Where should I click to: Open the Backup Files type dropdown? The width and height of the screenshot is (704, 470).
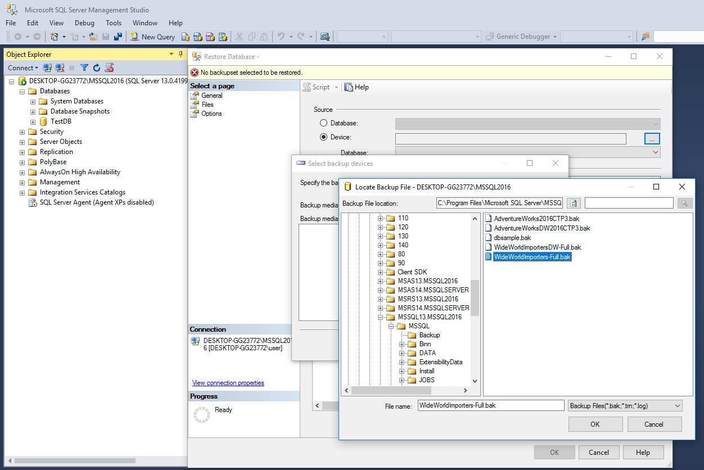pos(625,405)
